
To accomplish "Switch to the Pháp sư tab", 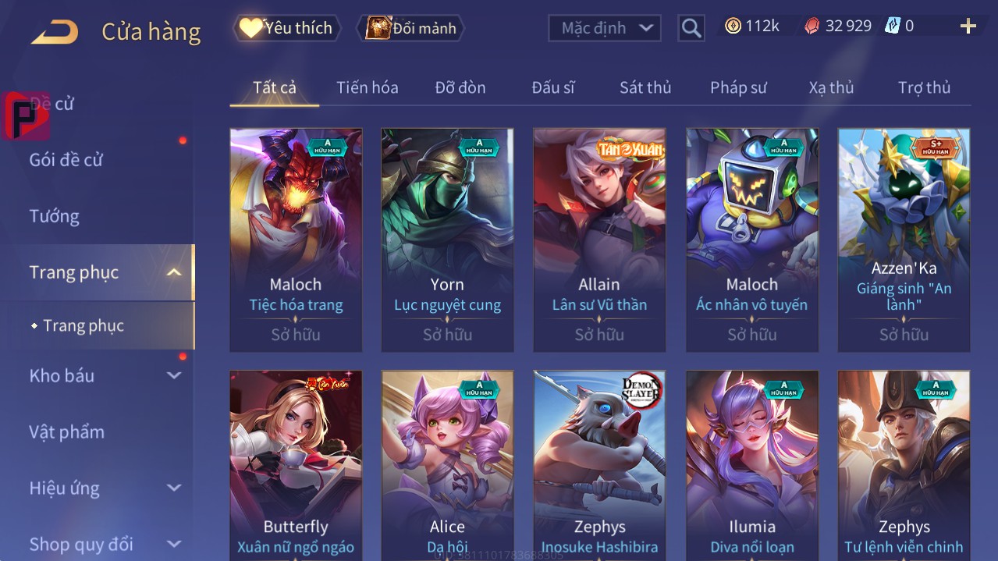I will coord(738,87).
